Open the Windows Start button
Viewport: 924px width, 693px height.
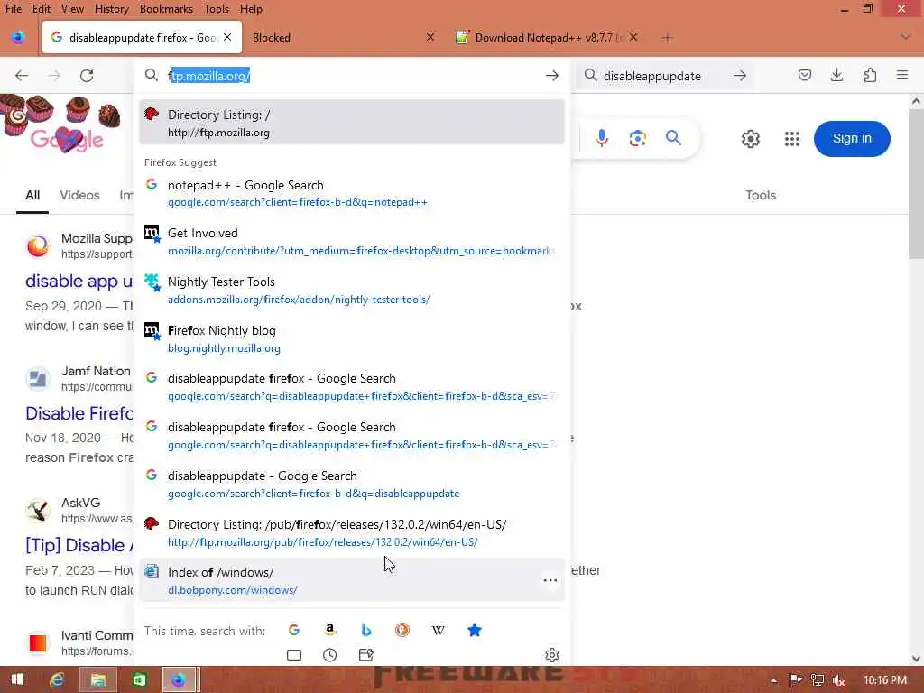(x=17, y=679)
